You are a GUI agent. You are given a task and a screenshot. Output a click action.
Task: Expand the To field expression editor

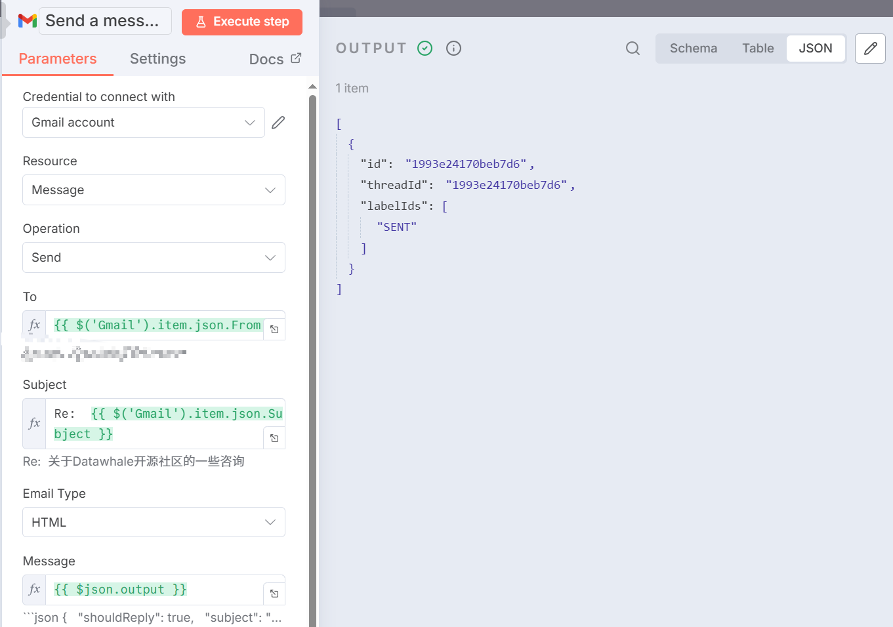click(x=274, y=329)
